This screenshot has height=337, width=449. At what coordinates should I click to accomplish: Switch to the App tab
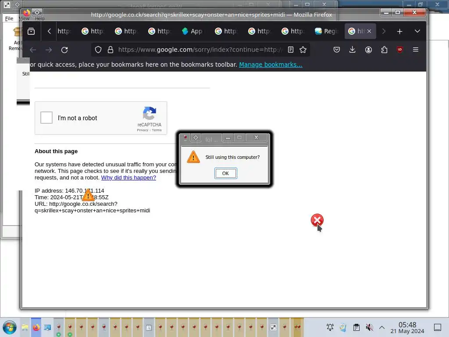pos(192,31)
